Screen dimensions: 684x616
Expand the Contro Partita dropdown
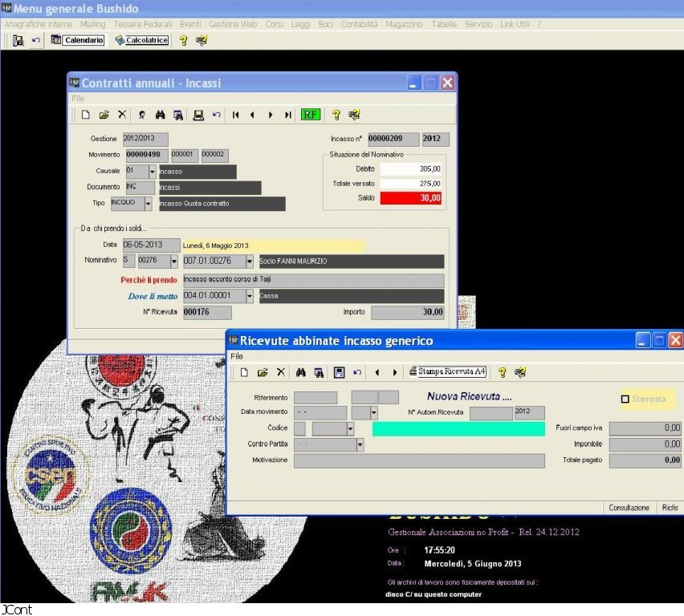[x=359, y=444]
